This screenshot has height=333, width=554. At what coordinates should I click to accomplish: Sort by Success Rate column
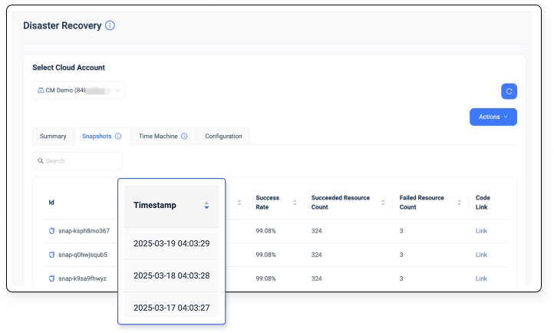[x=295, y=203]
